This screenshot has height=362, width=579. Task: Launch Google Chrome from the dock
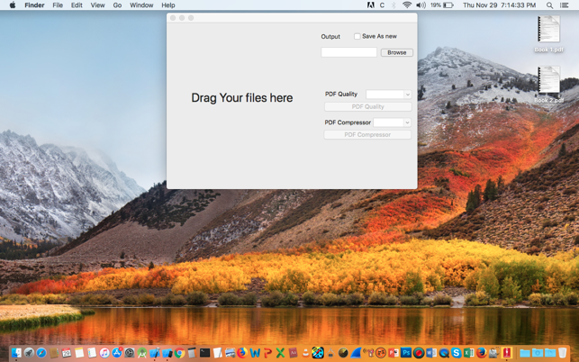(179, 353)
